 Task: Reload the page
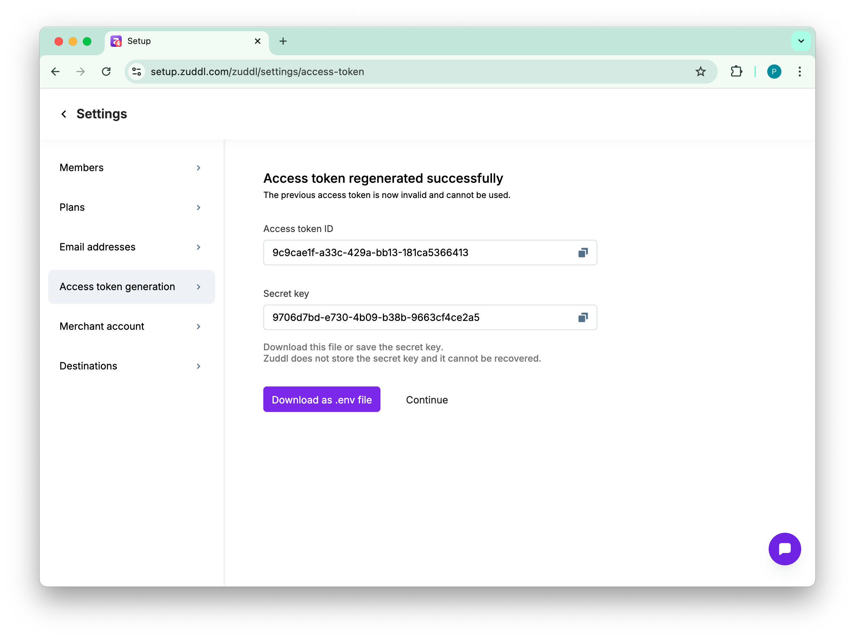106,72
